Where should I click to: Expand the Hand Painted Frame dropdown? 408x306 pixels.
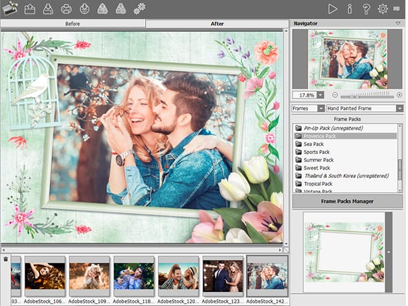pyautogui.click(x=399, y=108)
